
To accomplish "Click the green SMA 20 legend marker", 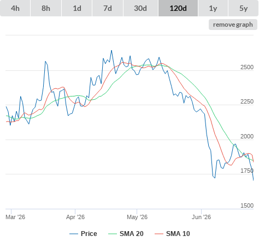I will pyautogui.click(x=113, y=234).
